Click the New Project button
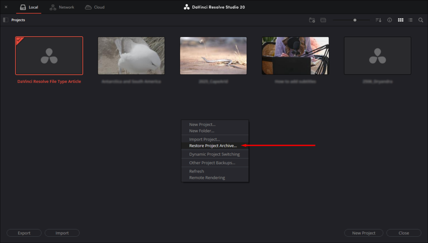The image size is (428, 243). (x=364, y=233)
